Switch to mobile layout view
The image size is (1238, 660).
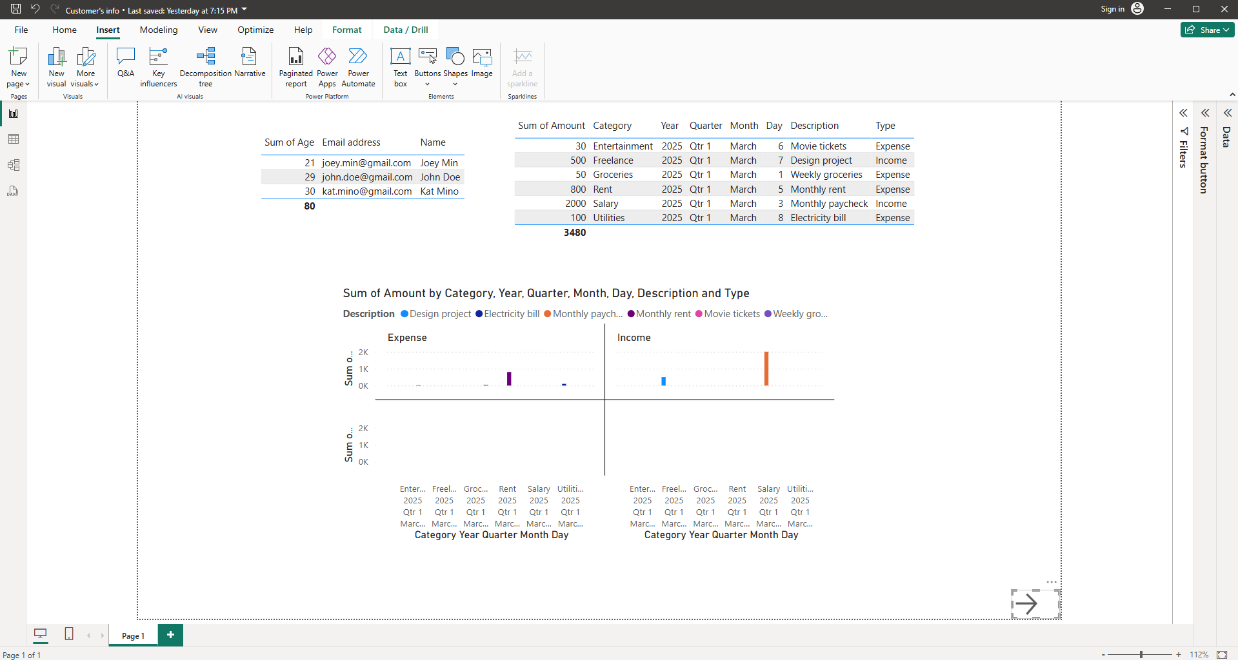69,634
